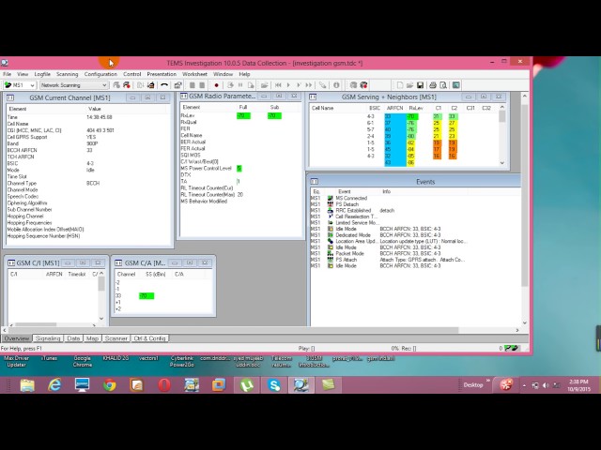Open the Network Scanning combo box
This screenshot has height=450, width=601.
coord(73,85)
